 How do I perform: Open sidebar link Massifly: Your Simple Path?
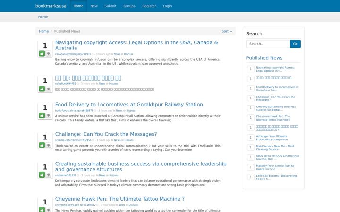[x=275, y=167]
